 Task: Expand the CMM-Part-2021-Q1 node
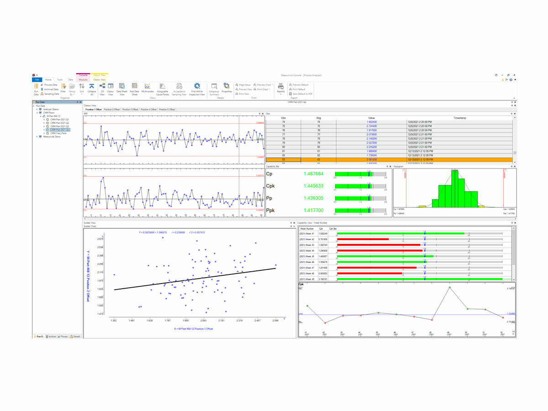click(x=44, y=120)
